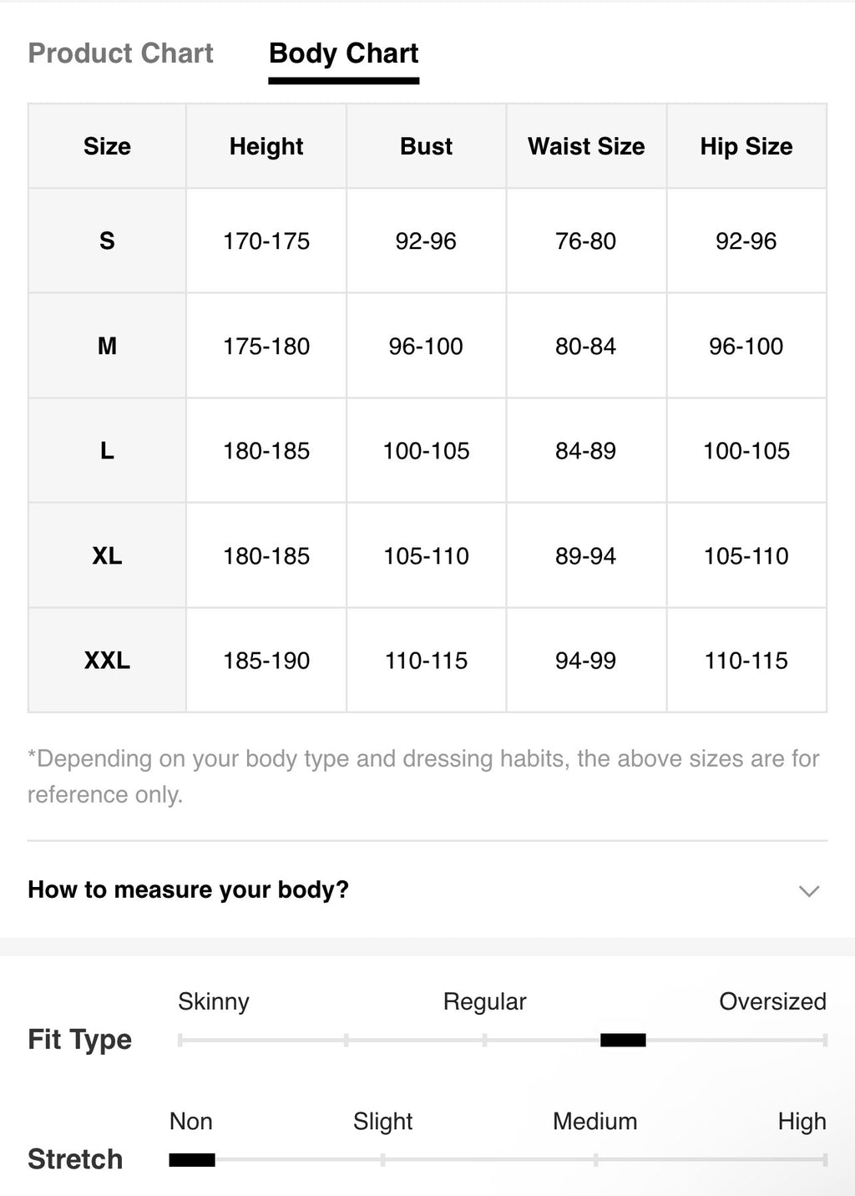Select the M size row label
The width and height of the screenshot is (855, 1196).
point(107,346)
